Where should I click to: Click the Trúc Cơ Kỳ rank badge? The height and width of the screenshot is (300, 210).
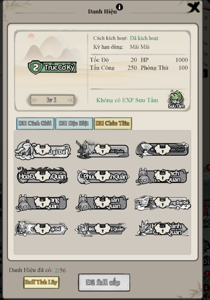pos(52,67)
